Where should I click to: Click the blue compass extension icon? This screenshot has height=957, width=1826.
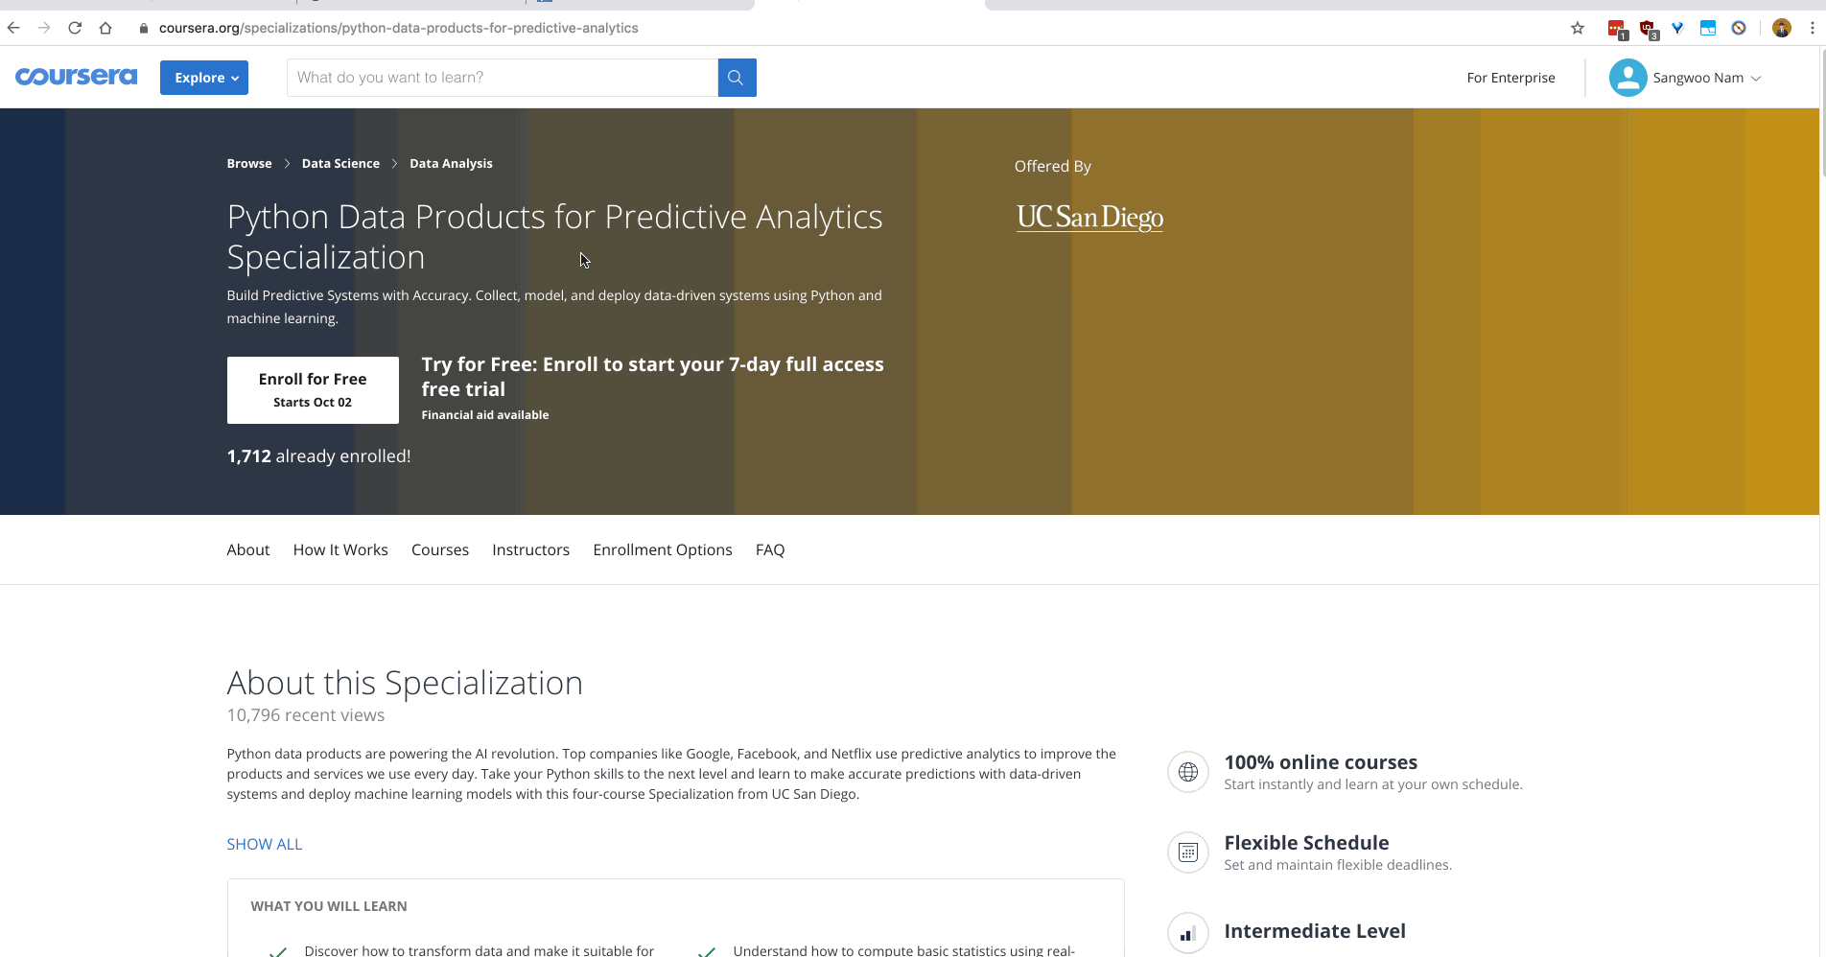coord(1739,28)
